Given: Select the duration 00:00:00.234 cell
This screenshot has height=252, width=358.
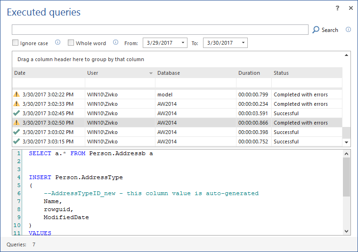Looking at the screenshot, I should click(x=253, y=104).
